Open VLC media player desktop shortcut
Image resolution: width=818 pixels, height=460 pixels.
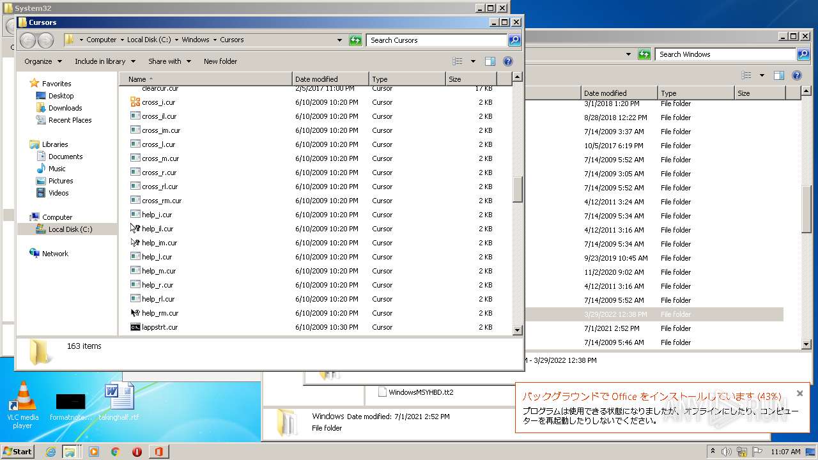click(23, 405)
